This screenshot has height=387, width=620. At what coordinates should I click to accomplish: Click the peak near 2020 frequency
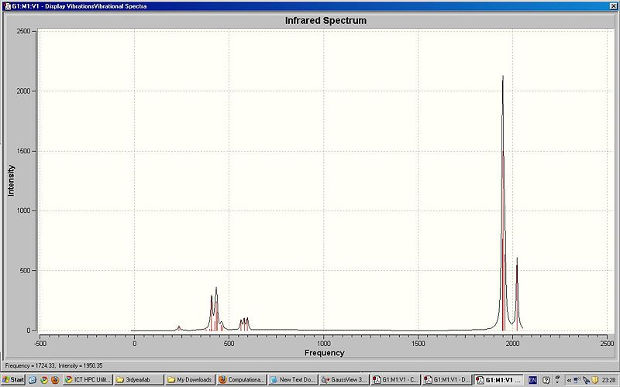click(517, 294)
